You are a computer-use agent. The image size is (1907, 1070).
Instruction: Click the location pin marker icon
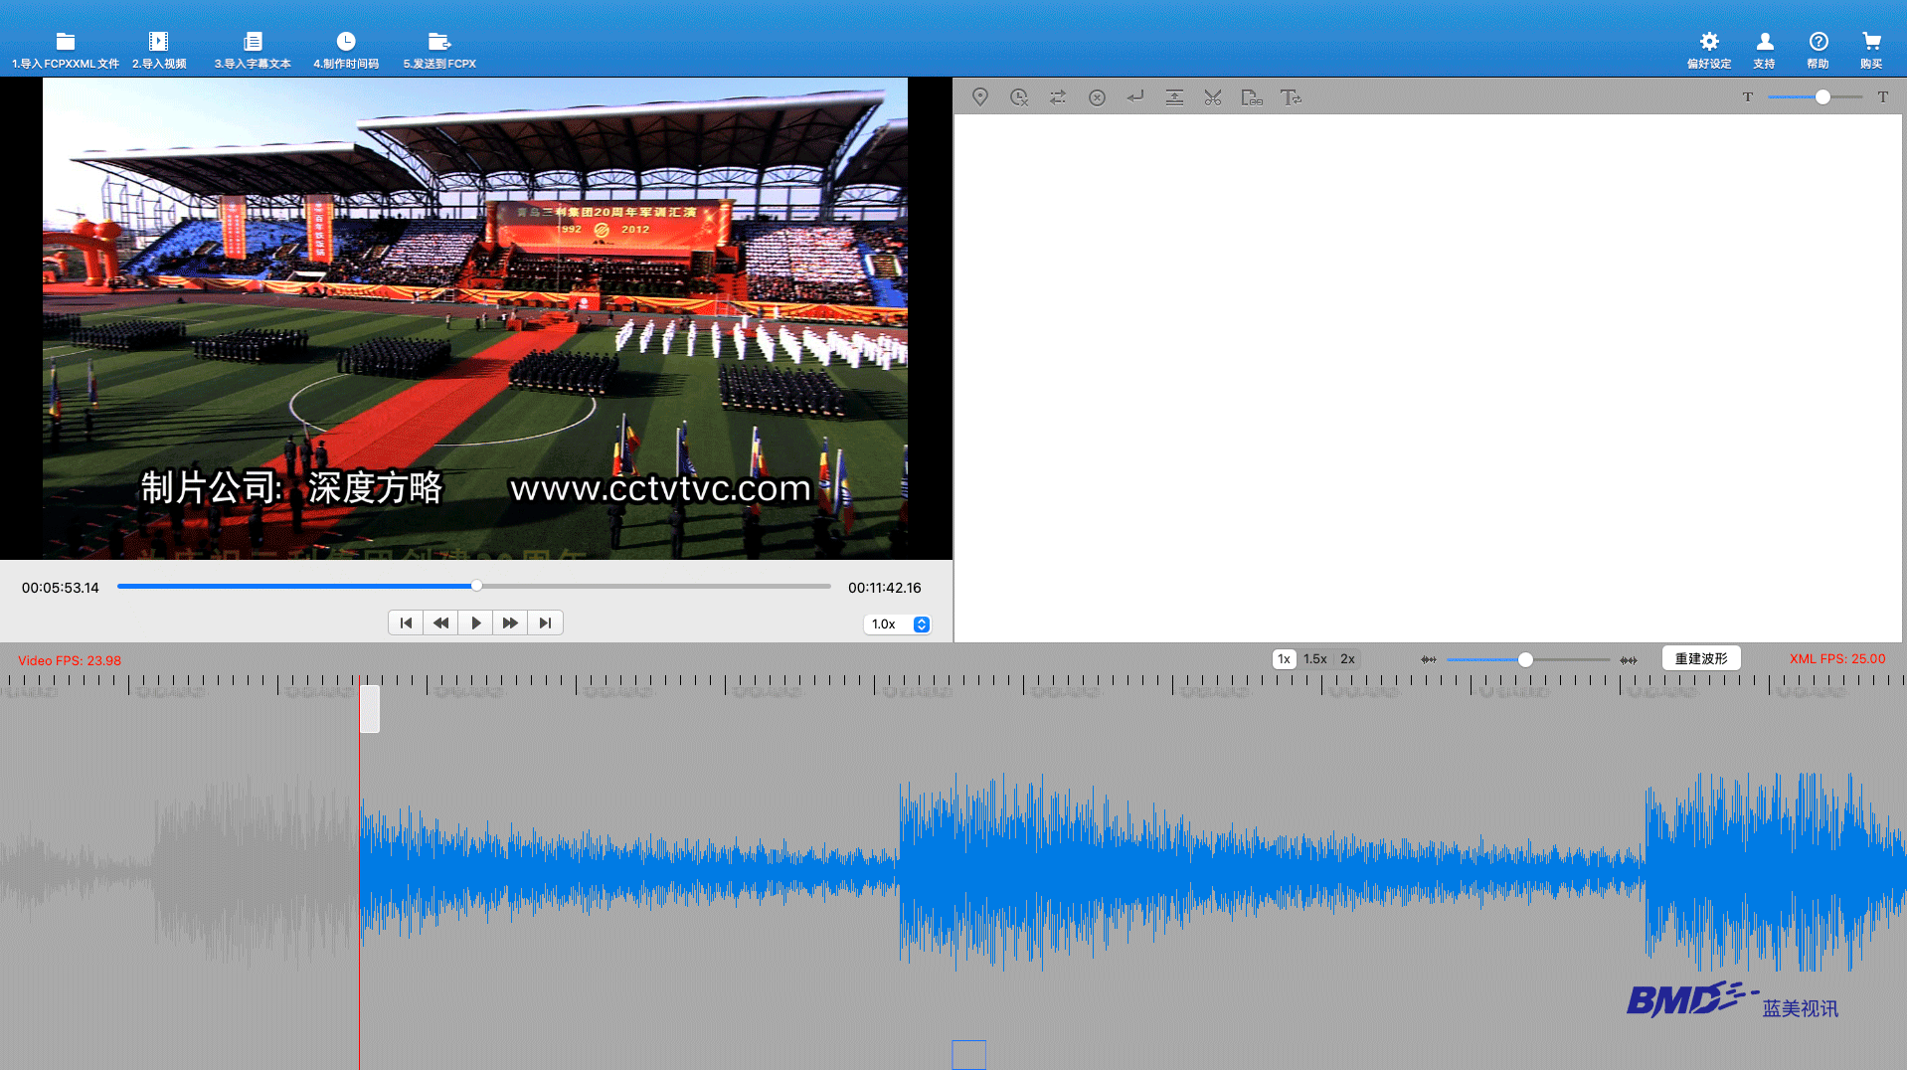[x=979, y=97]
